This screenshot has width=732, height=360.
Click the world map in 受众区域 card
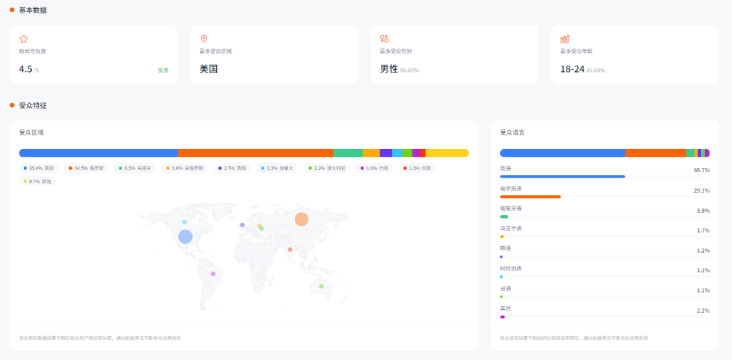(244, 256)
